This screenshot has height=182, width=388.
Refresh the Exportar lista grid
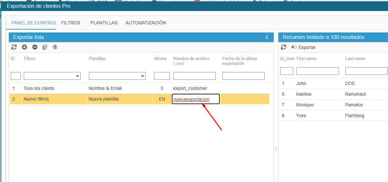pyautogui.click(x=14, y=47)
